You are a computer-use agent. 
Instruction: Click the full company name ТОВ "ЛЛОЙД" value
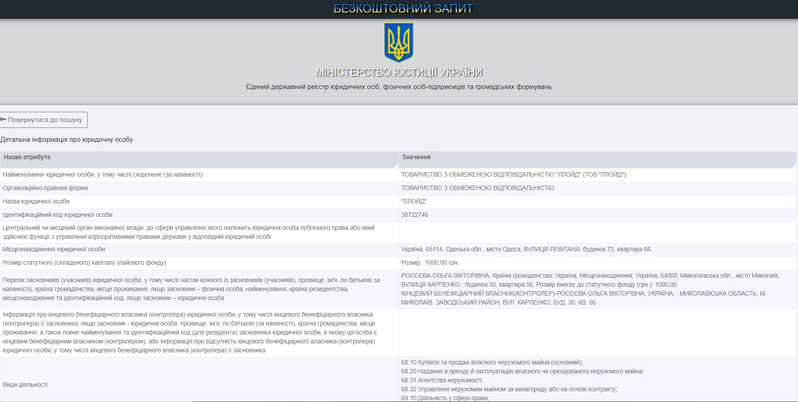coord(513,175)
